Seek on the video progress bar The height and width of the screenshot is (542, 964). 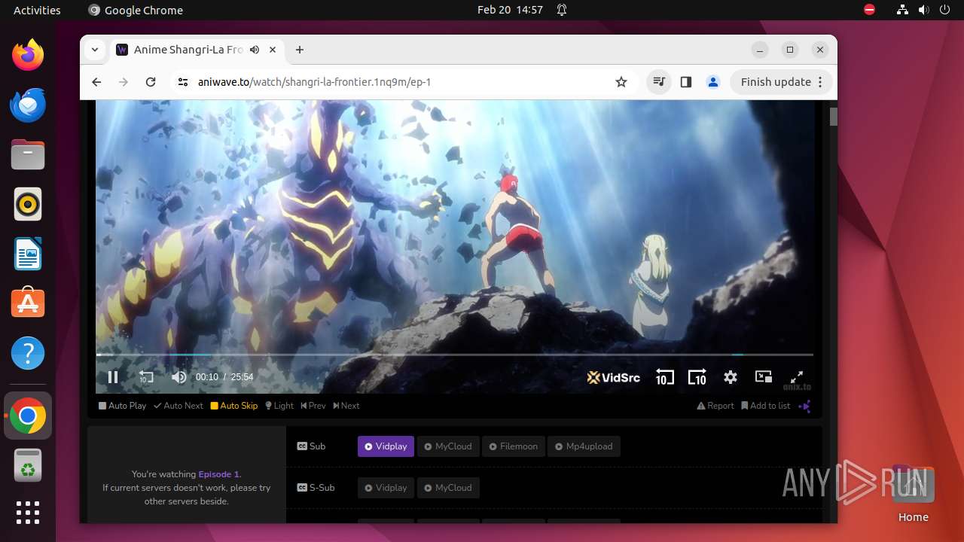tap(455, 355)
